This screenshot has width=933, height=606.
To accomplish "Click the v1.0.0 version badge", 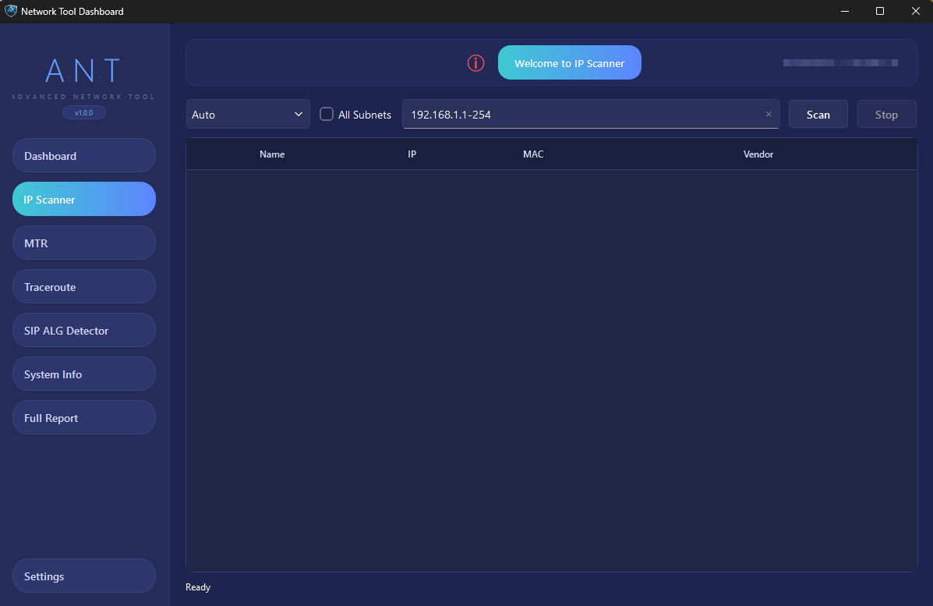I will coord(83,112).
